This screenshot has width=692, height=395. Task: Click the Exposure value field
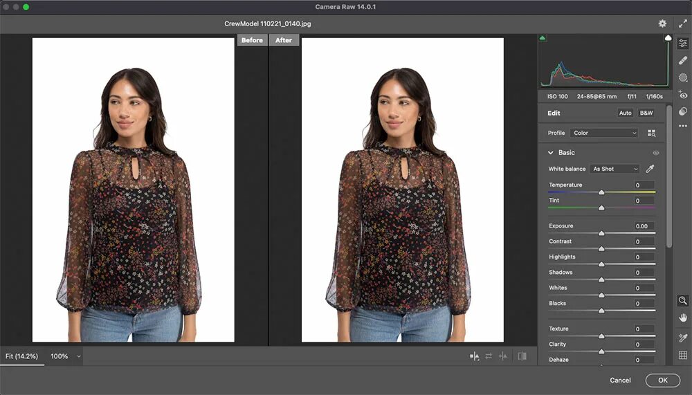click(x=644, y=226)
